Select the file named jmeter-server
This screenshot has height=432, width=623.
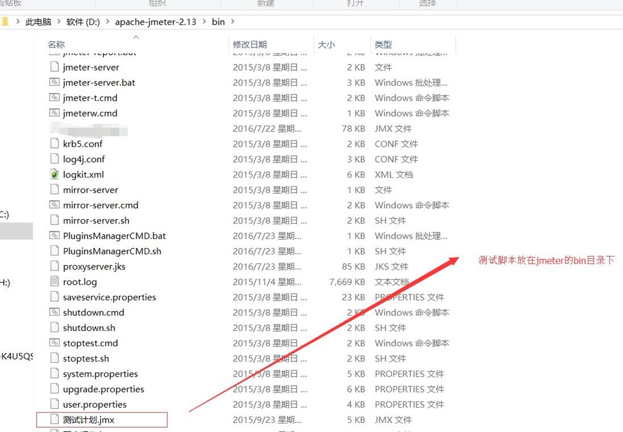91,67
